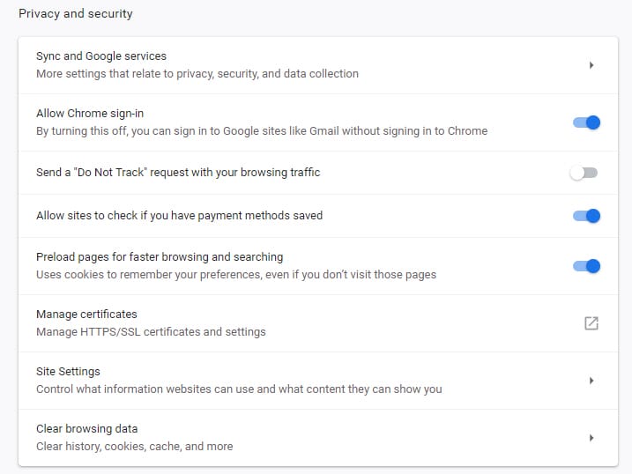
Task: Click the Site Settings label
Action: click(68, 372)
